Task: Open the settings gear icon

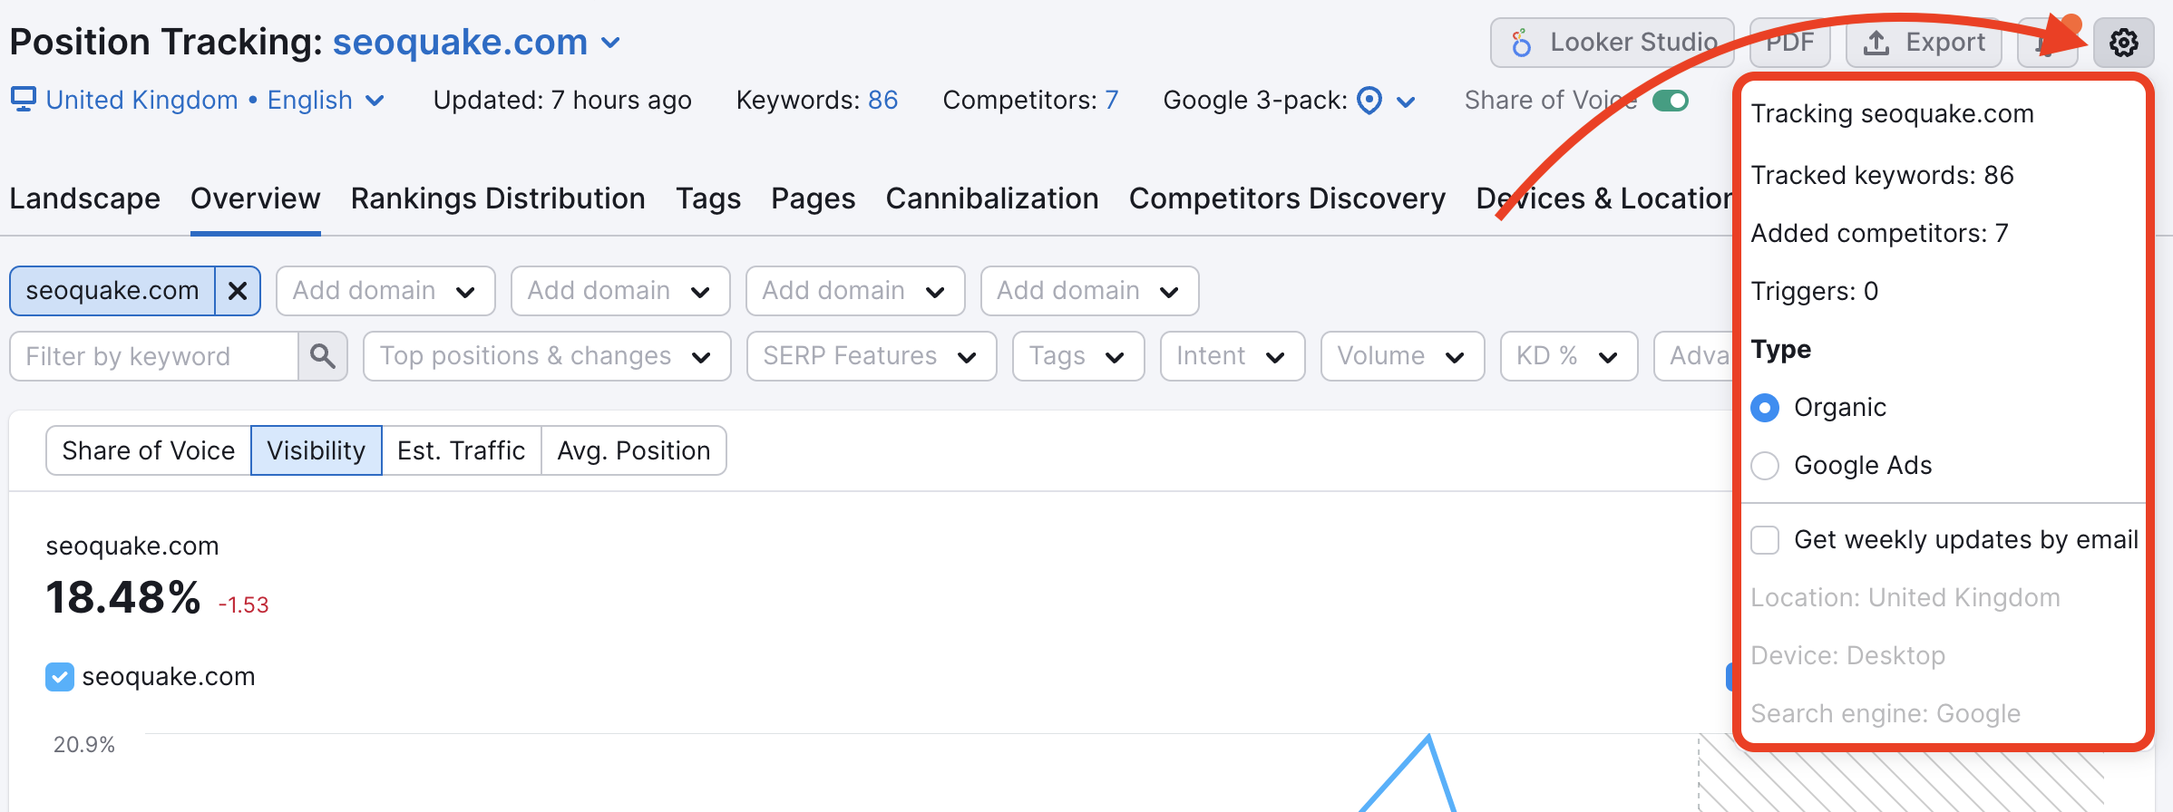Action: tap(2122, 43)
